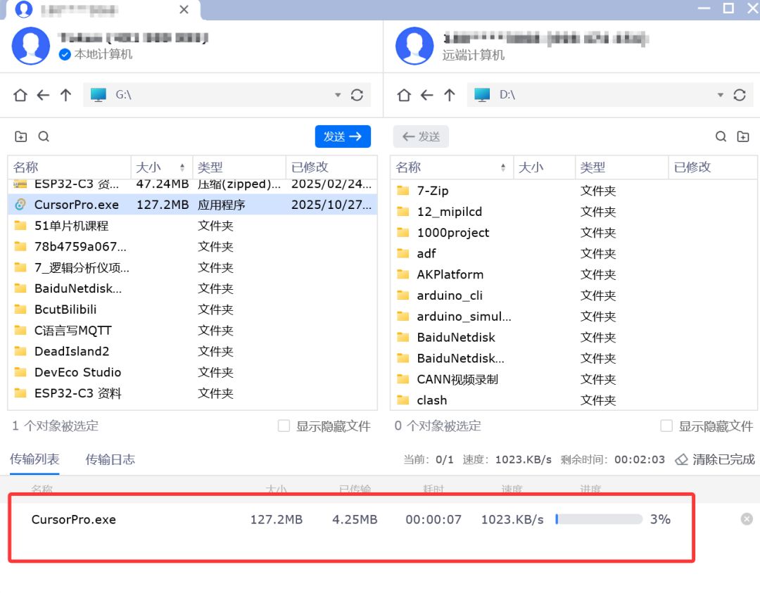Navigate back in remote computer panel

tap(426, 95)
